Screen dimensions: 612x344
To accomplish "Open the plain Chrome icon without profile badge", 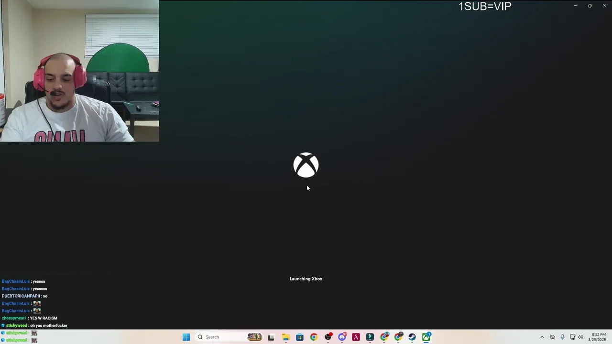I will [314, 337].
